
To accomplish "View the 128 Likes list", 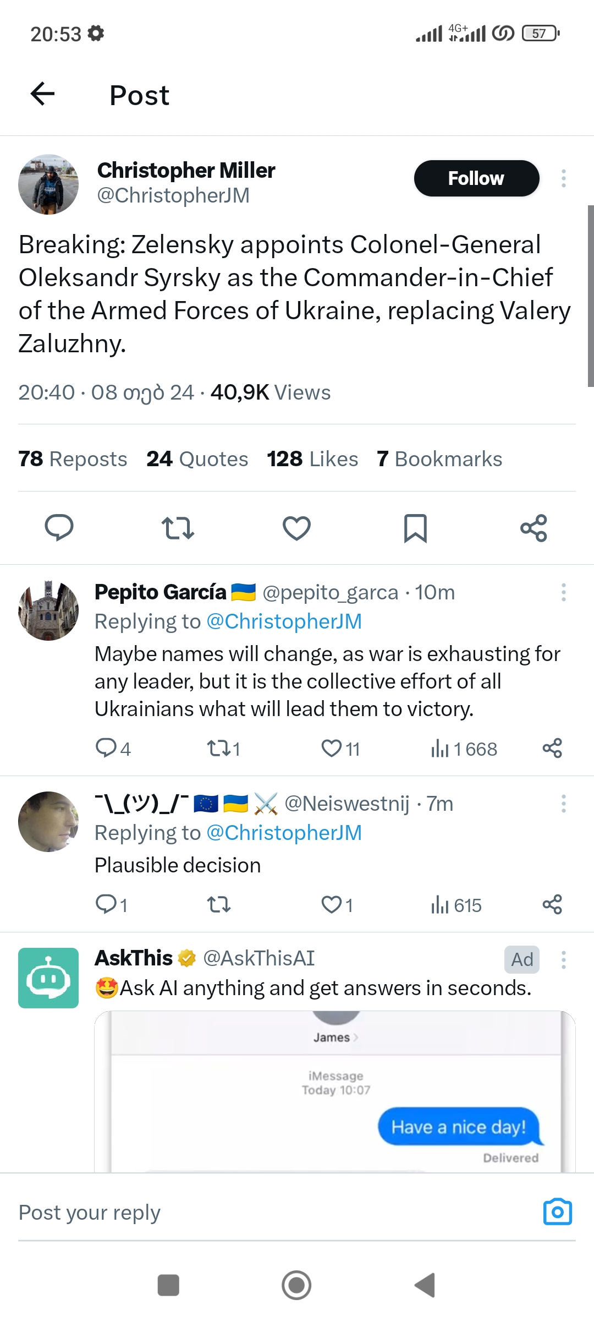I will click(312, 459).
